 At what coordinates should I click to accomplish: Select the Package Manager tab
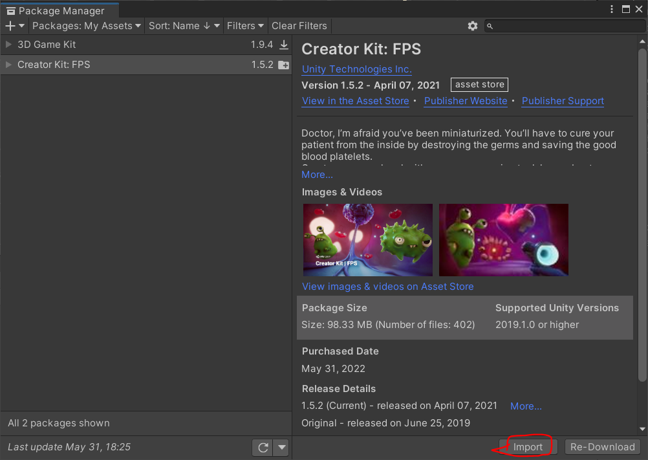[60, 10]
